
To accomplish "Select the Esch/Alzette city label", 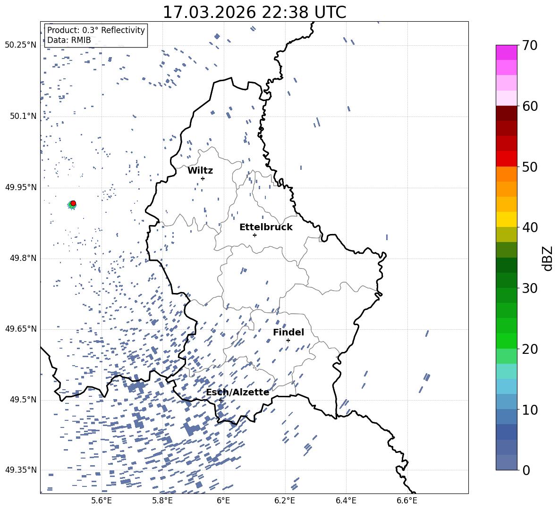I will [237, 393].
